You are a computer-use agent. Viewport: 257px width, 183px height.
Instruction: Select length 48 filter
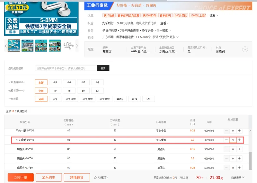[69, 91]
